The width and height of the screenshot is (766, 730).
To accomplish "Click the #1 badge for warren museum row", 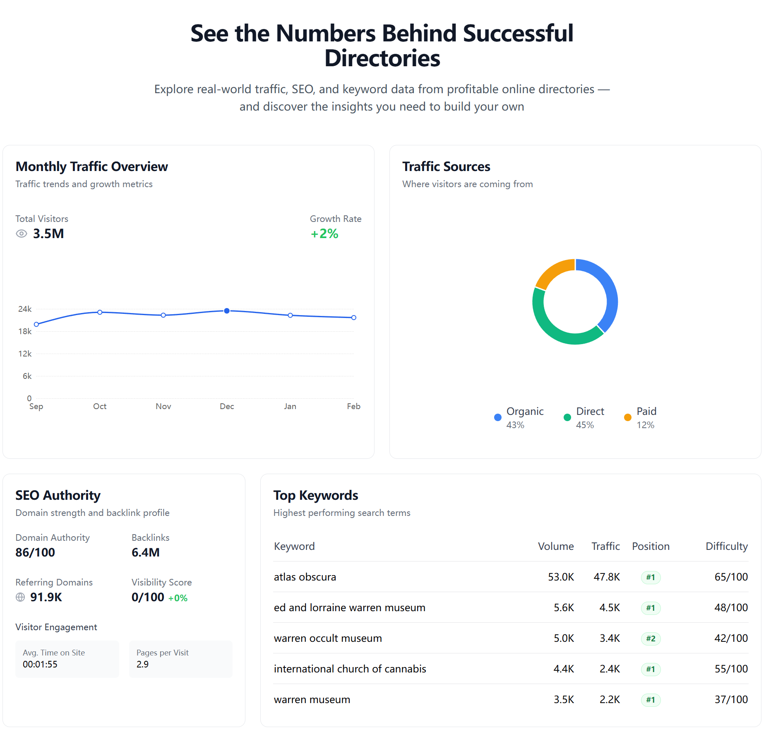I will click(x=651, y=700).
